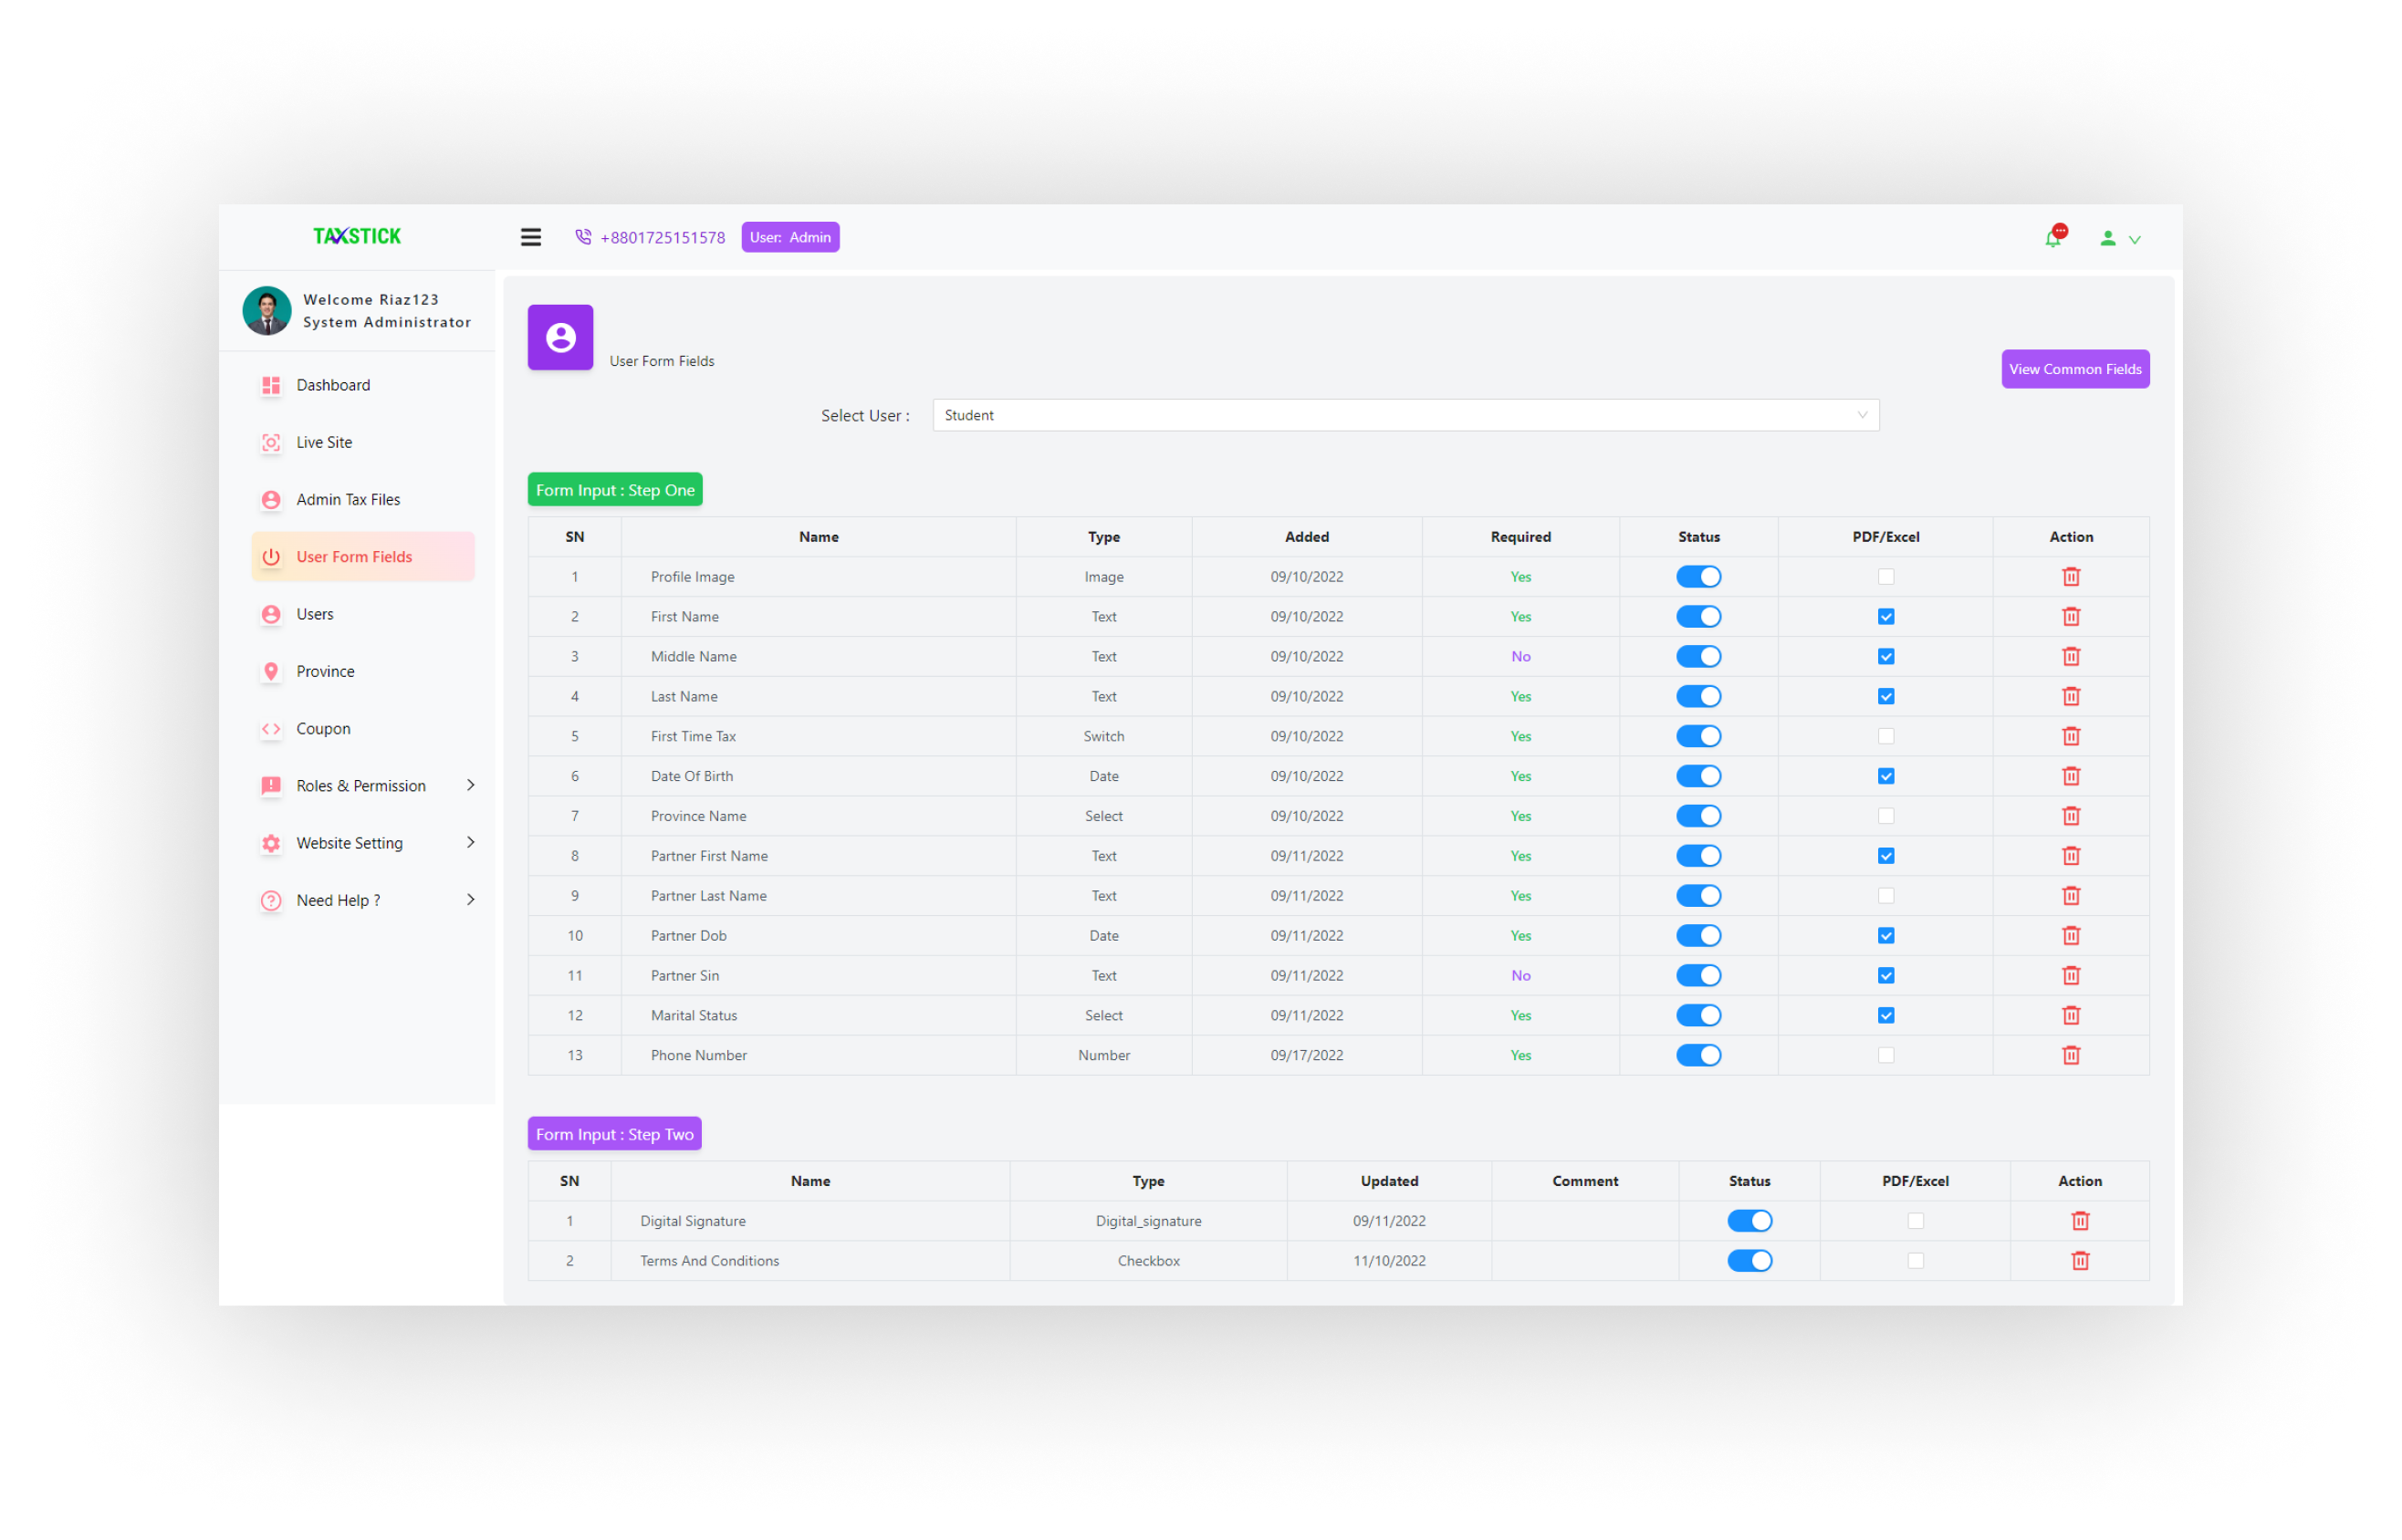This screenshot has height=1540, width=2402.
Task: Click trash icon for Digital Signature
Action: 2080,1221
